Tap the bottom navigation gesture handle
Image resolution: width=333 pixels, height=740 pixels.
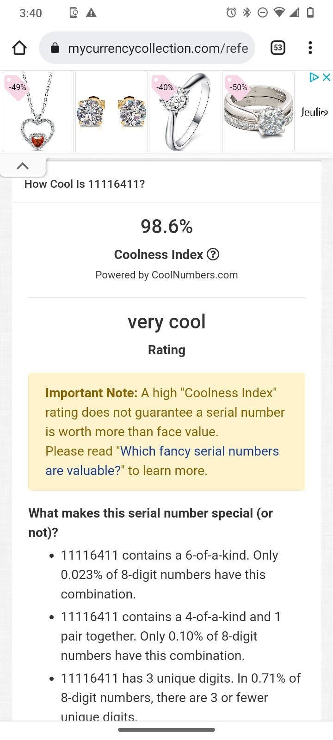point(166,730)
